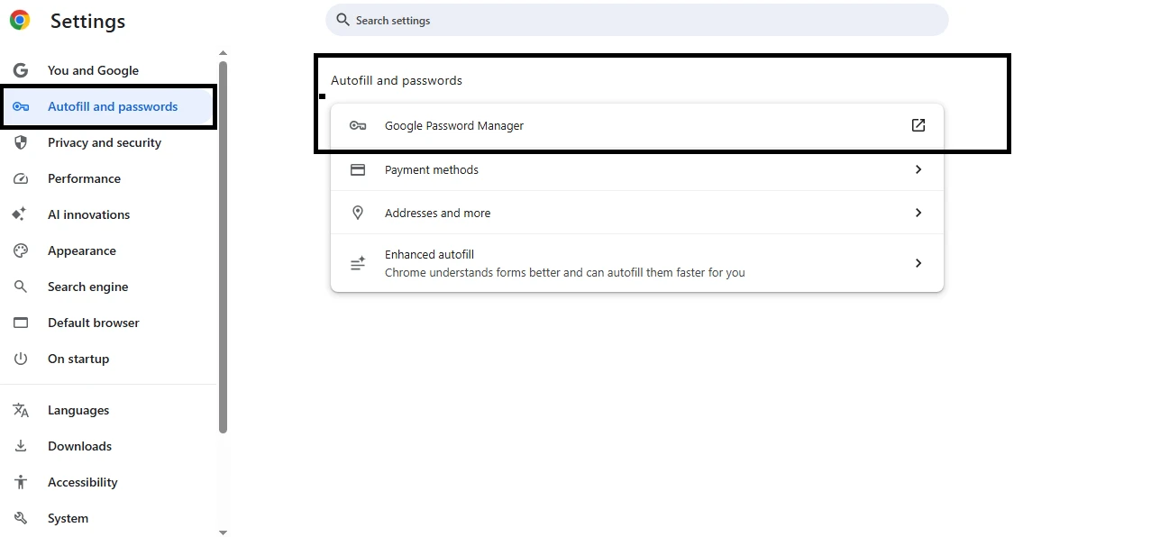Click the Privacy and security shield icon
The height and width of the screenshot is (537, 1151).
click(x=20, y=142)
